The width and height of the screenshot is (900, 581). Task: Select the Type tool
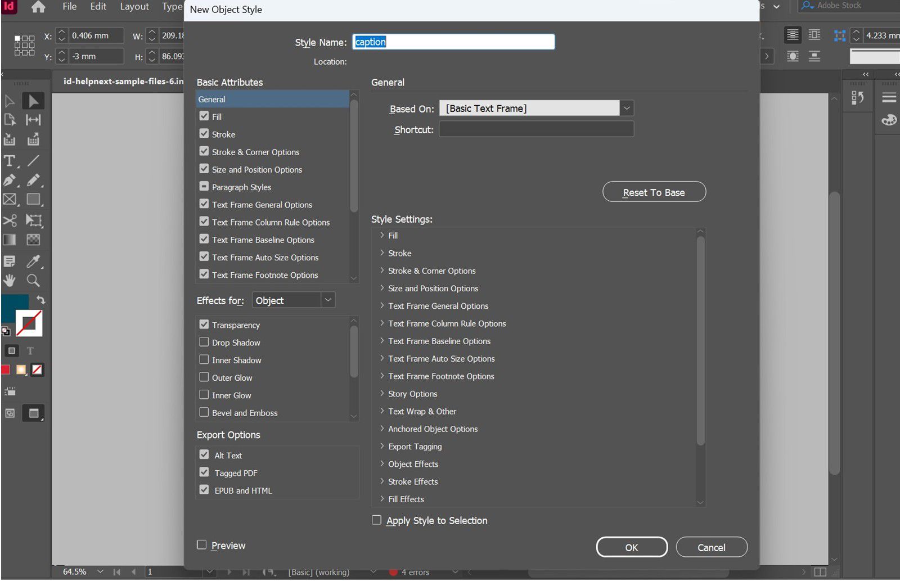10,161
